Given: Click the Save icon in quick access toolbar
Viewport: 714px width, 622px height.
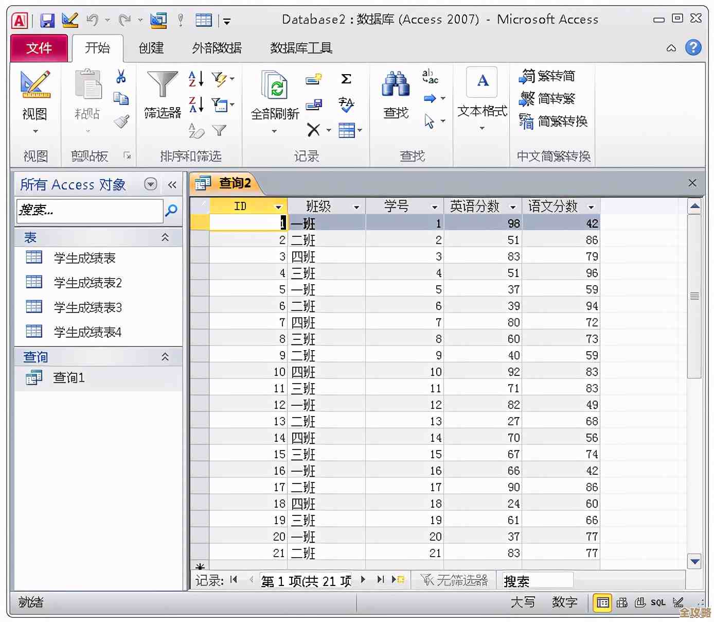Looking at the screenshot, I should coord(47,20).
